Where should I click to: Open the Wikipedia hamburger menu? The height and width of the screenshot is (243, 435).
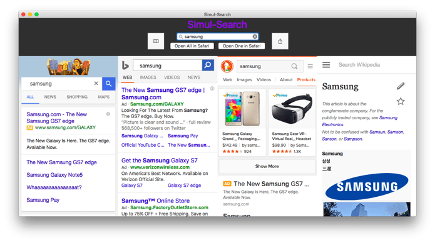pyautogui.click(x=326, y=65)
